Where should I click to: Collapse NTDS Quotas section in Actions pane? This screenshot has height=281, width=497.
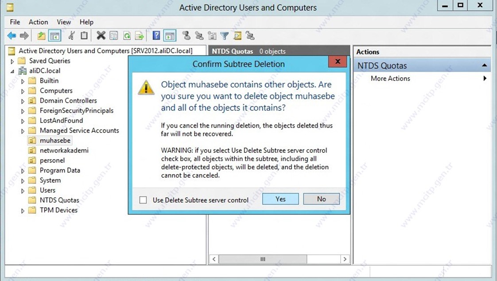[484, 65]
